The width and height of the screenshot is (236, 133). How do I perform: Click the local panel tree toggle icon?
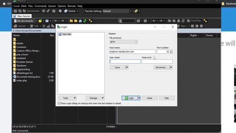coord(90,21)
